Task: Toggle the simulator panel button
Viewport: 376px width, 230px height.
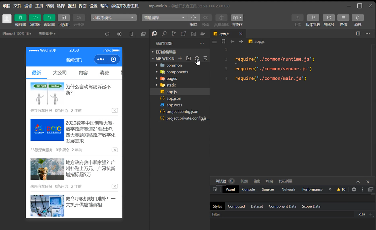Action: click(x=20, y=17)
